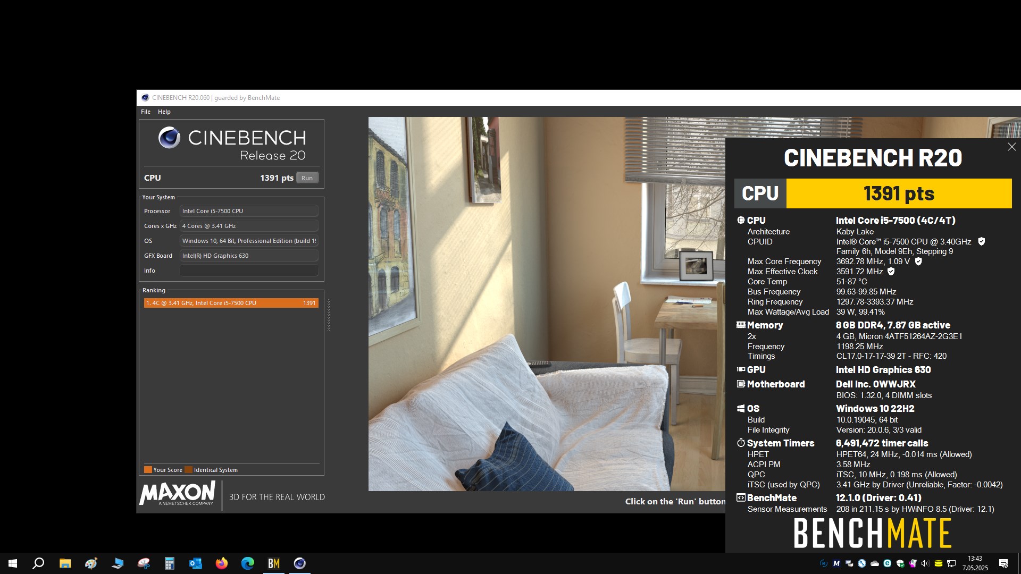The width and height of the screenshot is (1021, 574).
Task: Select the ranking entry 4C @ 3.41 GHz
Action: click(x=231, y=303)
